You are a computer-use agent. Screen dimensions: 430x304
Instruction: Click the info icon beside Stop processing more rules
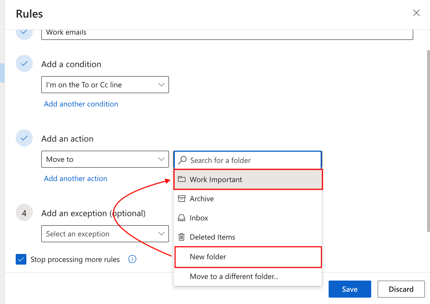[x=132, y=259]
